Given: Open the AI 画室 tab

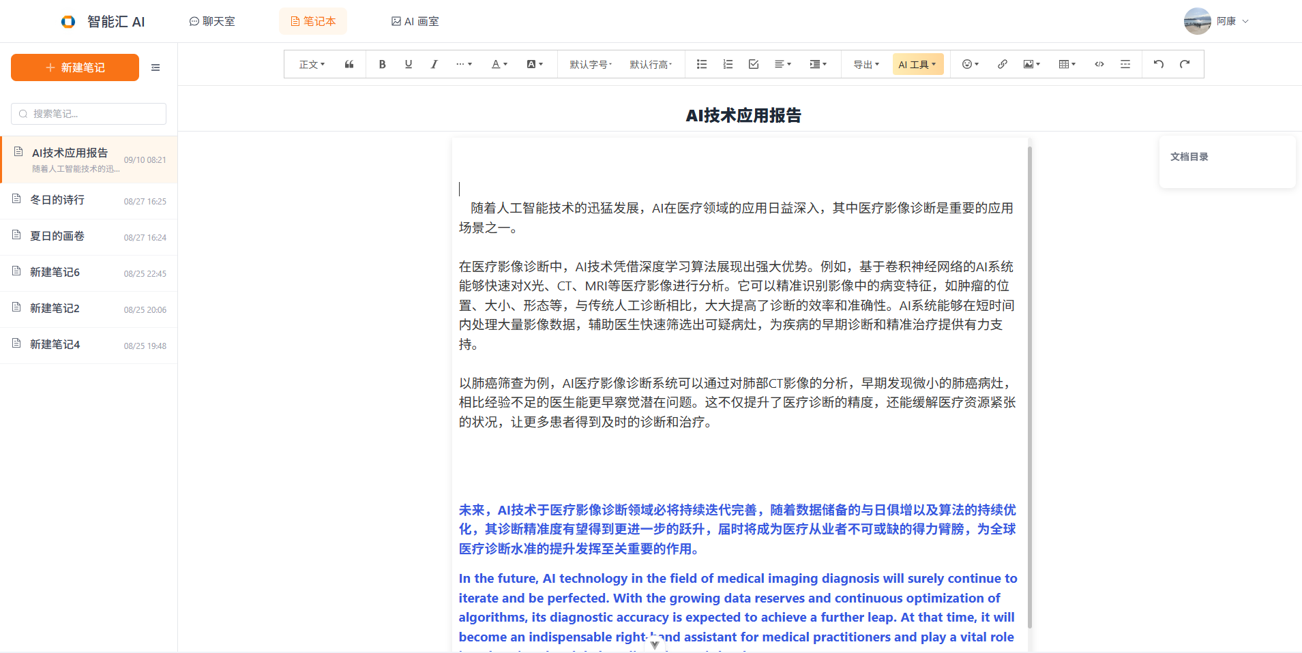Looking at the screenshot, I should [415, 21].
